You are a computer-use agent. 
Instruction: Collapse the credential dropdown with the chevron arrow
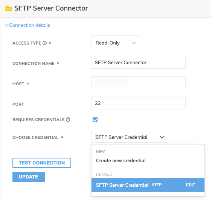(x=162, y=137)
